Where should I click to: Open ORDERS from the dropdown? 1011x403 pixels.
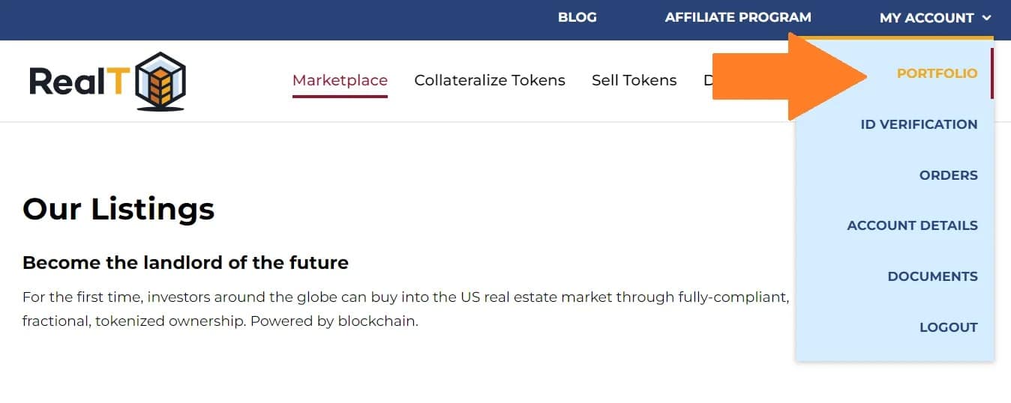click(948, 175)
